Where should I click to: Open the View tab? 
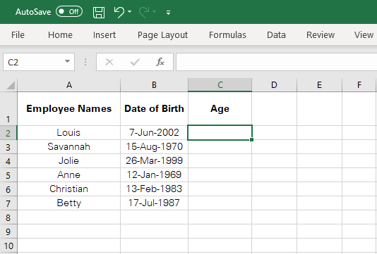tap(364, 35)
